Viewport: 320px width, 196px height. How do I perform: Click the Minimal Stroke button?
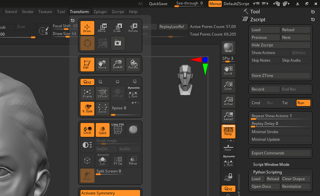pos(280,132)
